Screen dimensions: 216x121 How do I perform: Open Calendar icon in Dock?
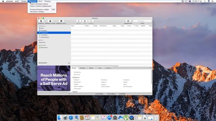pyautogui.click(x=87, y=118)
